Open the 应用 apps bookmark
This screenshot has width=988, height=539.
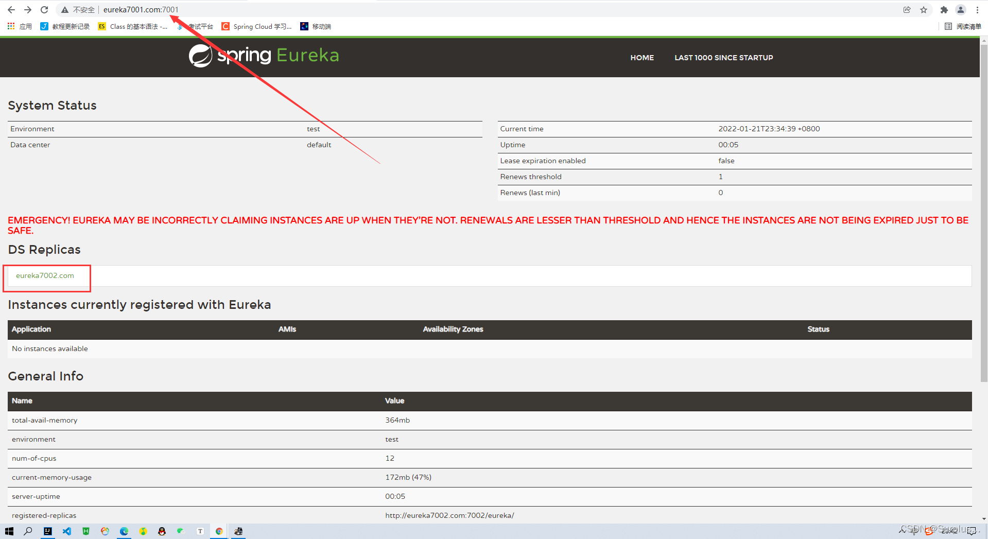[20, 26]
